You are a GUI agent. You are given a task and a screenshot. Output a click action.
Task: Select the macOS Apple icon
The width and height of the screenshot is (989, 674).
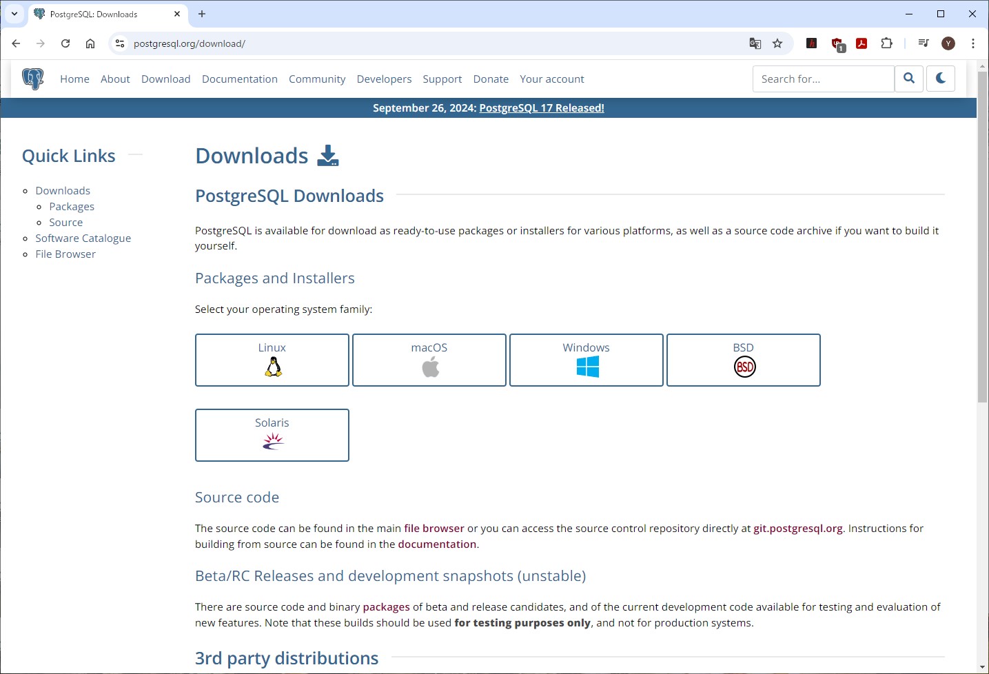[429, 366]
